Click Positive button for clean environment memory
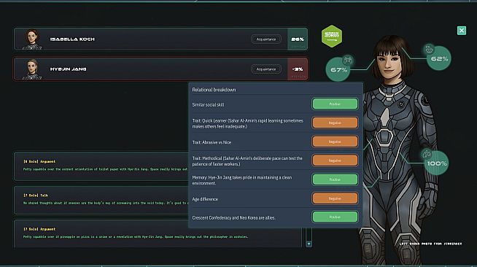 click(335, 179)
